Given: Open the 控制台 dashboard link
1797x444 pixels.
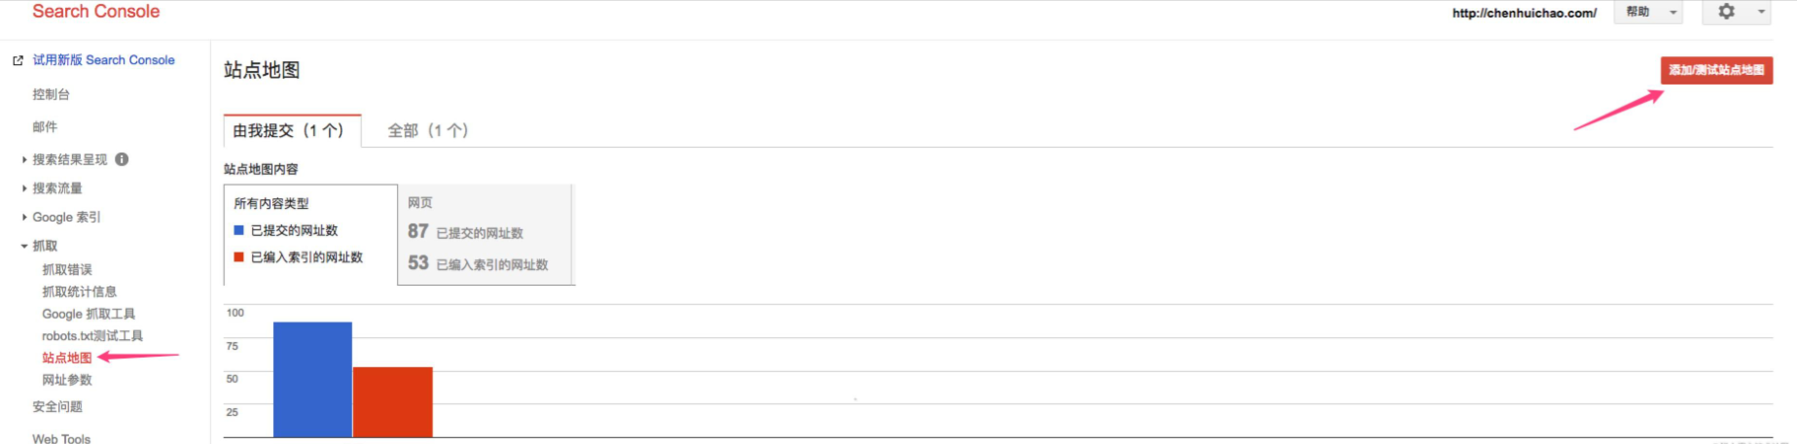Looking at the screenshot, I should click(x=51, y=94).
